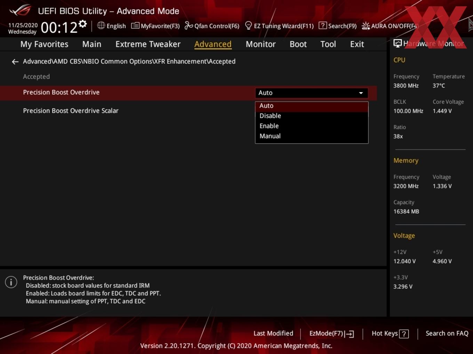Click the date 11/25/2020 Wednesday

click(23, 28)
